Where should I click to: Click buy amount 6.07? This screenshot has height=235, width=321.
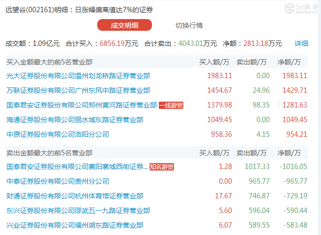click(x=225, y=225)
